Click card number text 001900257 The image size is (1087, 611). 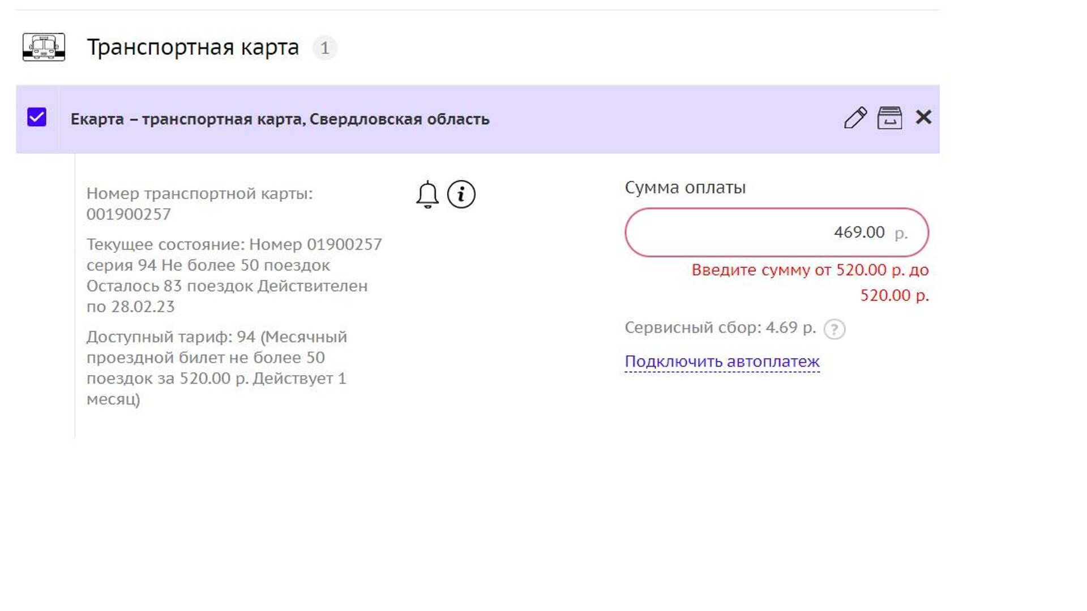pos(129,214)
